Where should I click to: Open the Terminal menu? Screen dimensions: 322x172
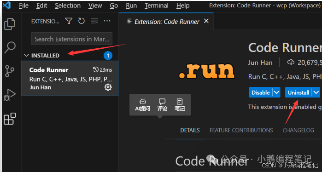coord(157,6)
